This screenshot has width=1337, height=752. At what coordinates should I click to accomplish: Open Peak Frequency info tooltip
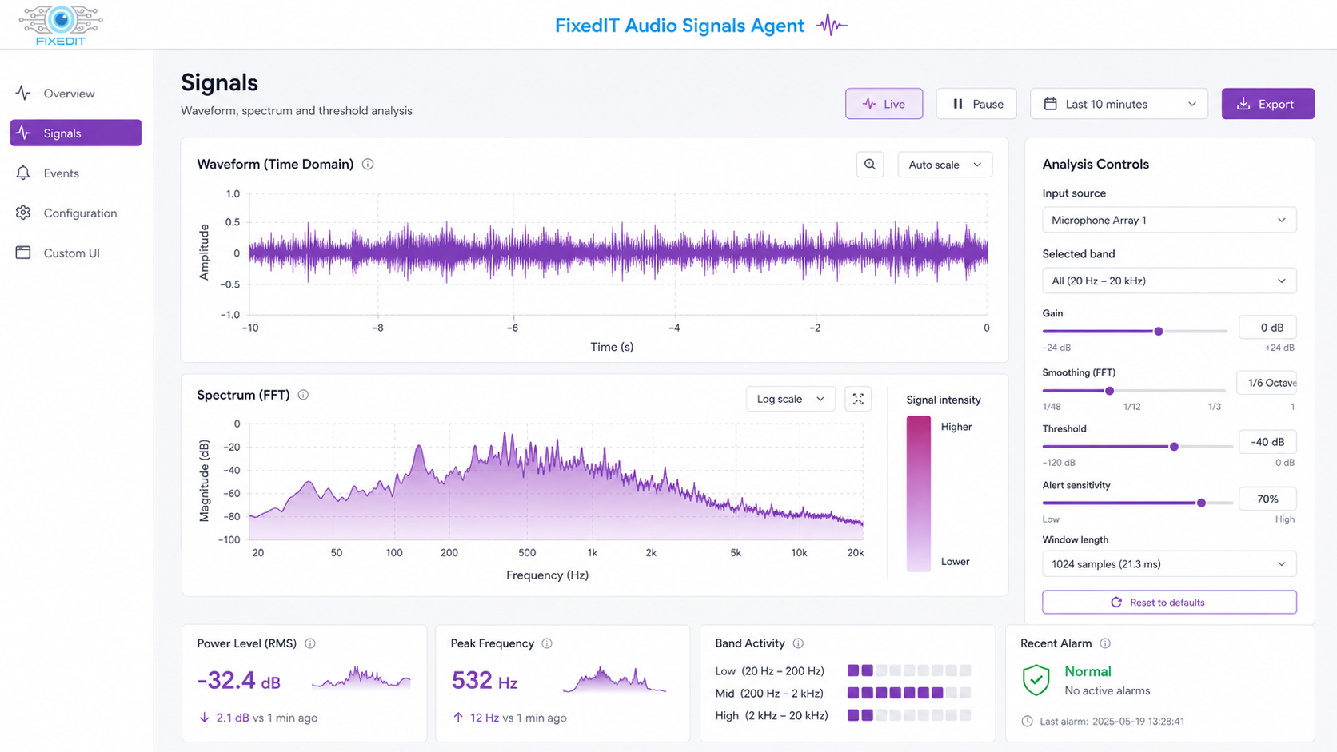point(547,643)
